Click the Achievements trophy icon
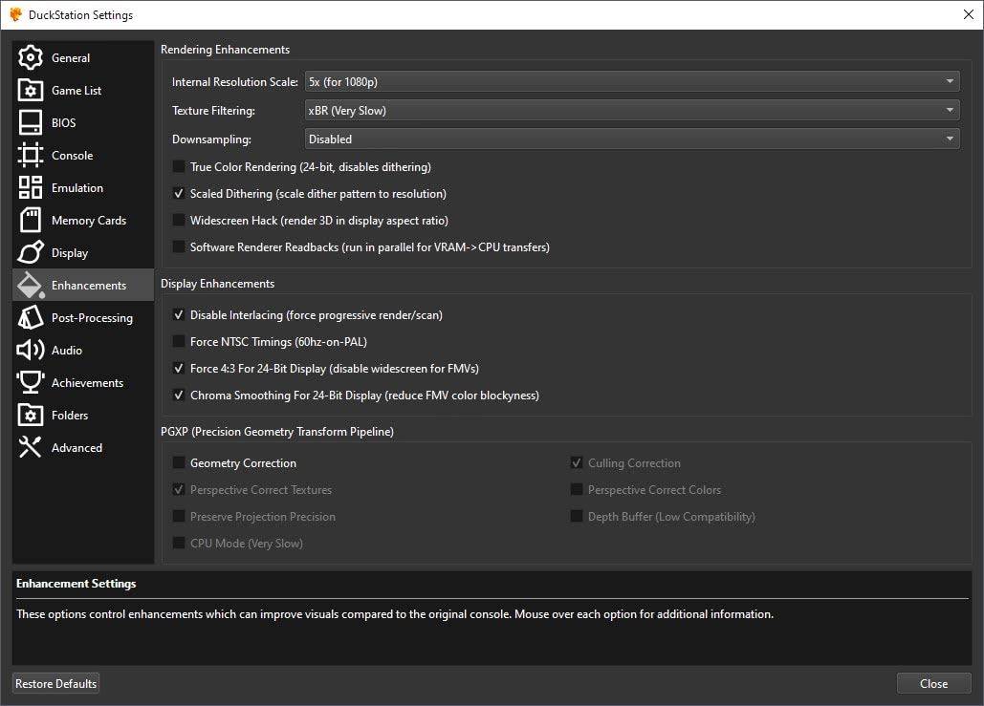 tap(31, 383)
